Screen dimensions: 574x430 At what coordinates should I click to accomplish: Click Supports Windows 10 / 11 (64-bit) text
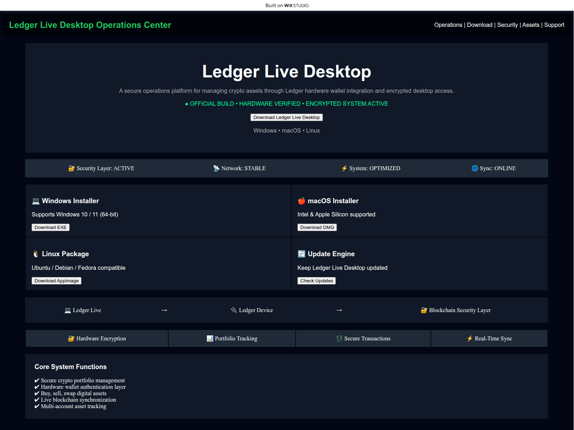[x=75, y=215]
